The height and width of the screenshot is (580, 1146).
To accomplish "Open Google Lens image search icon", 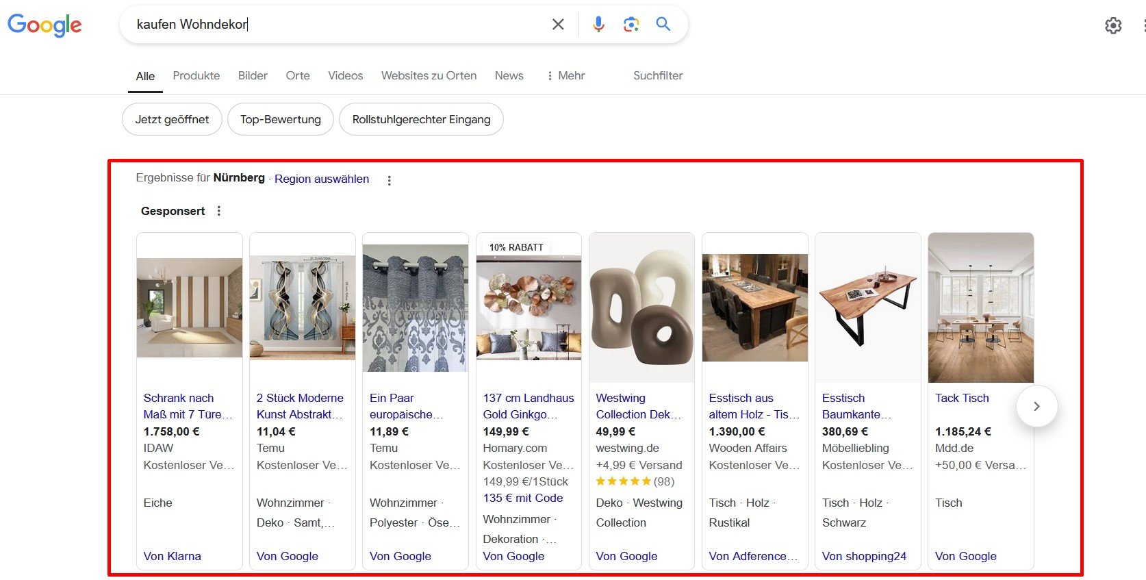I will 631,25.
